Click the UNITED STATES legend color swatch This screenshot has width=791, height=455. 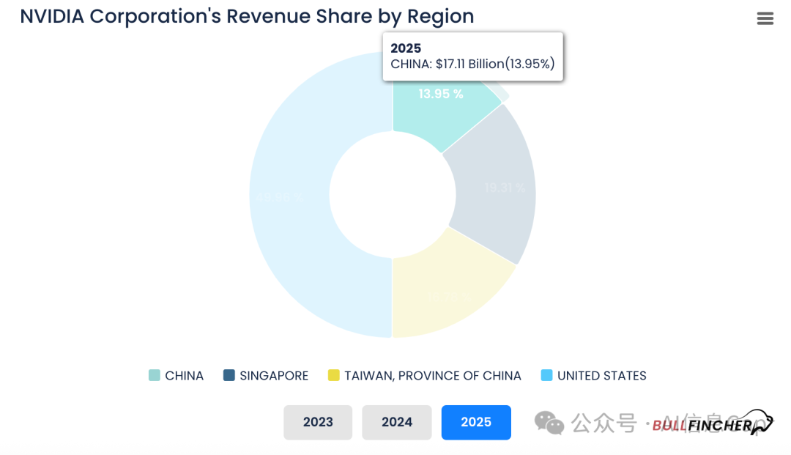point(546,375)
